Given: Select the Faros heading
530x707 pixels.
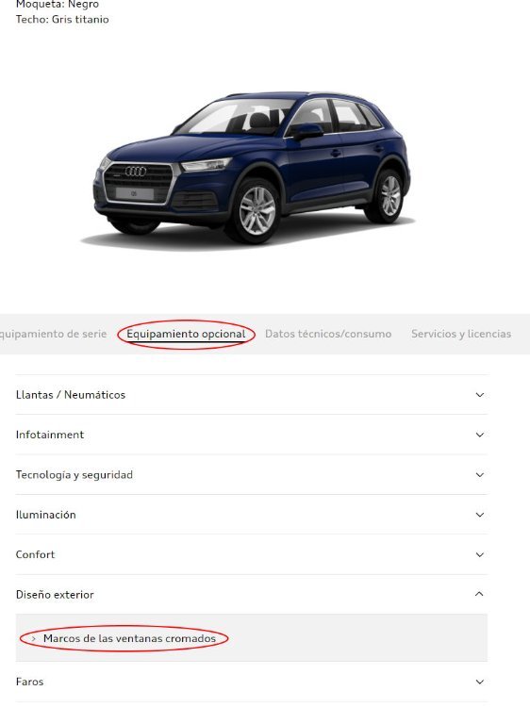Looking at the screenshot, I should pos(29,682).
